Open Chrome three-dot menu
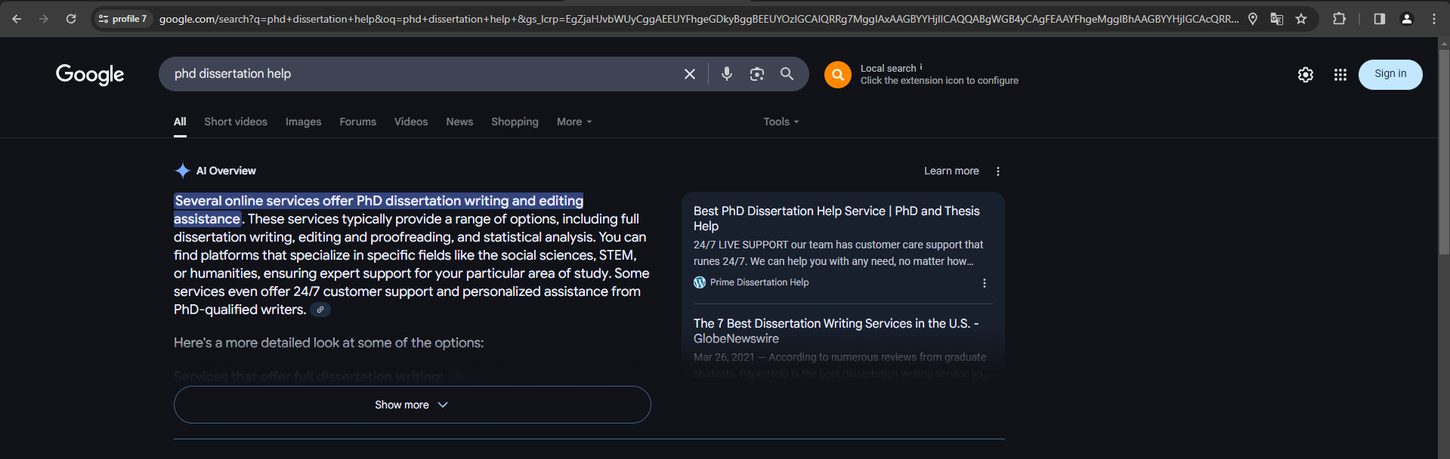The width and height of the screenshot is (1450, 459). pos(1434,19)
